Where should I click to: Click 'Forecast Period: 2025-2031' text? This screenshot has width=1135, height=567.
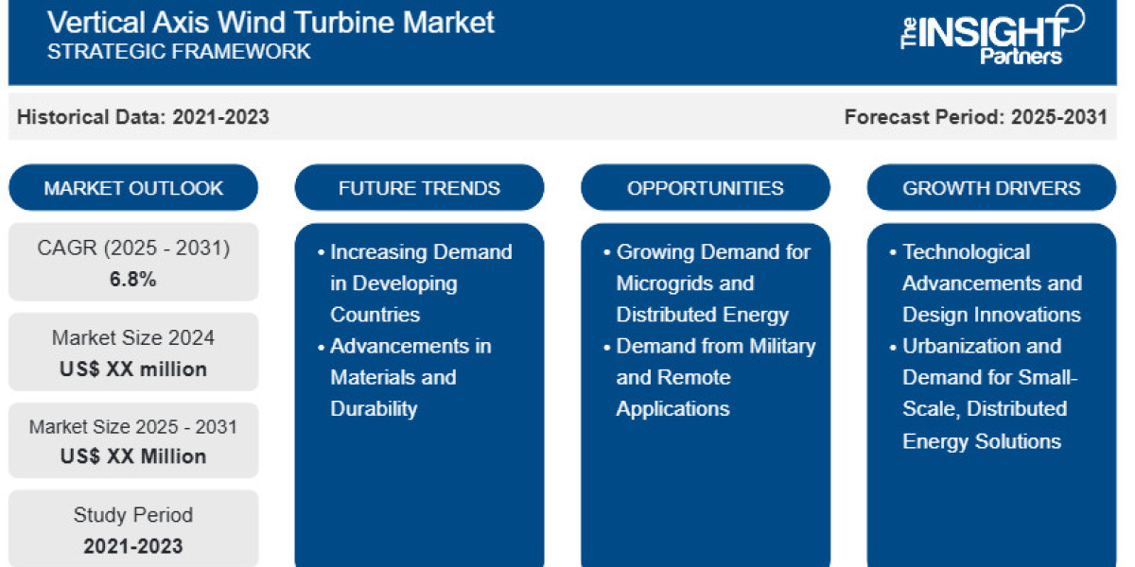[x=976, y=117]
